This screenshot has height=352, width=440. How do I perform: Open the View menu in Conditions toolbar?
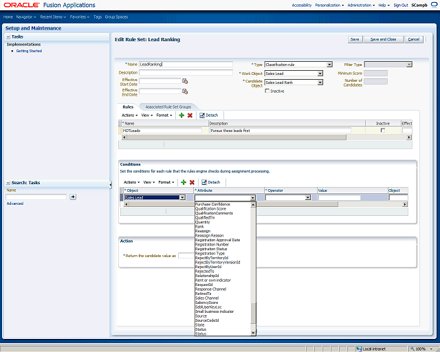149,182
